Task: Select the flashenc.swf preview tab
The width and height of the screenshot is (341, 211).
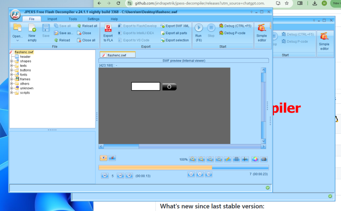Action: [x=118, y=55]
